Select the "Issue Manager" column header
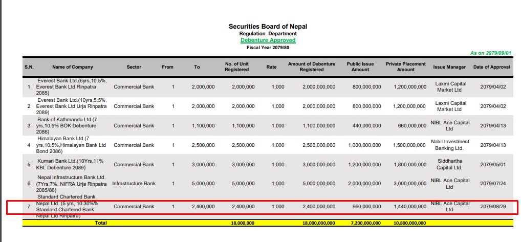521x242 pixels. [x=449, y=67]
